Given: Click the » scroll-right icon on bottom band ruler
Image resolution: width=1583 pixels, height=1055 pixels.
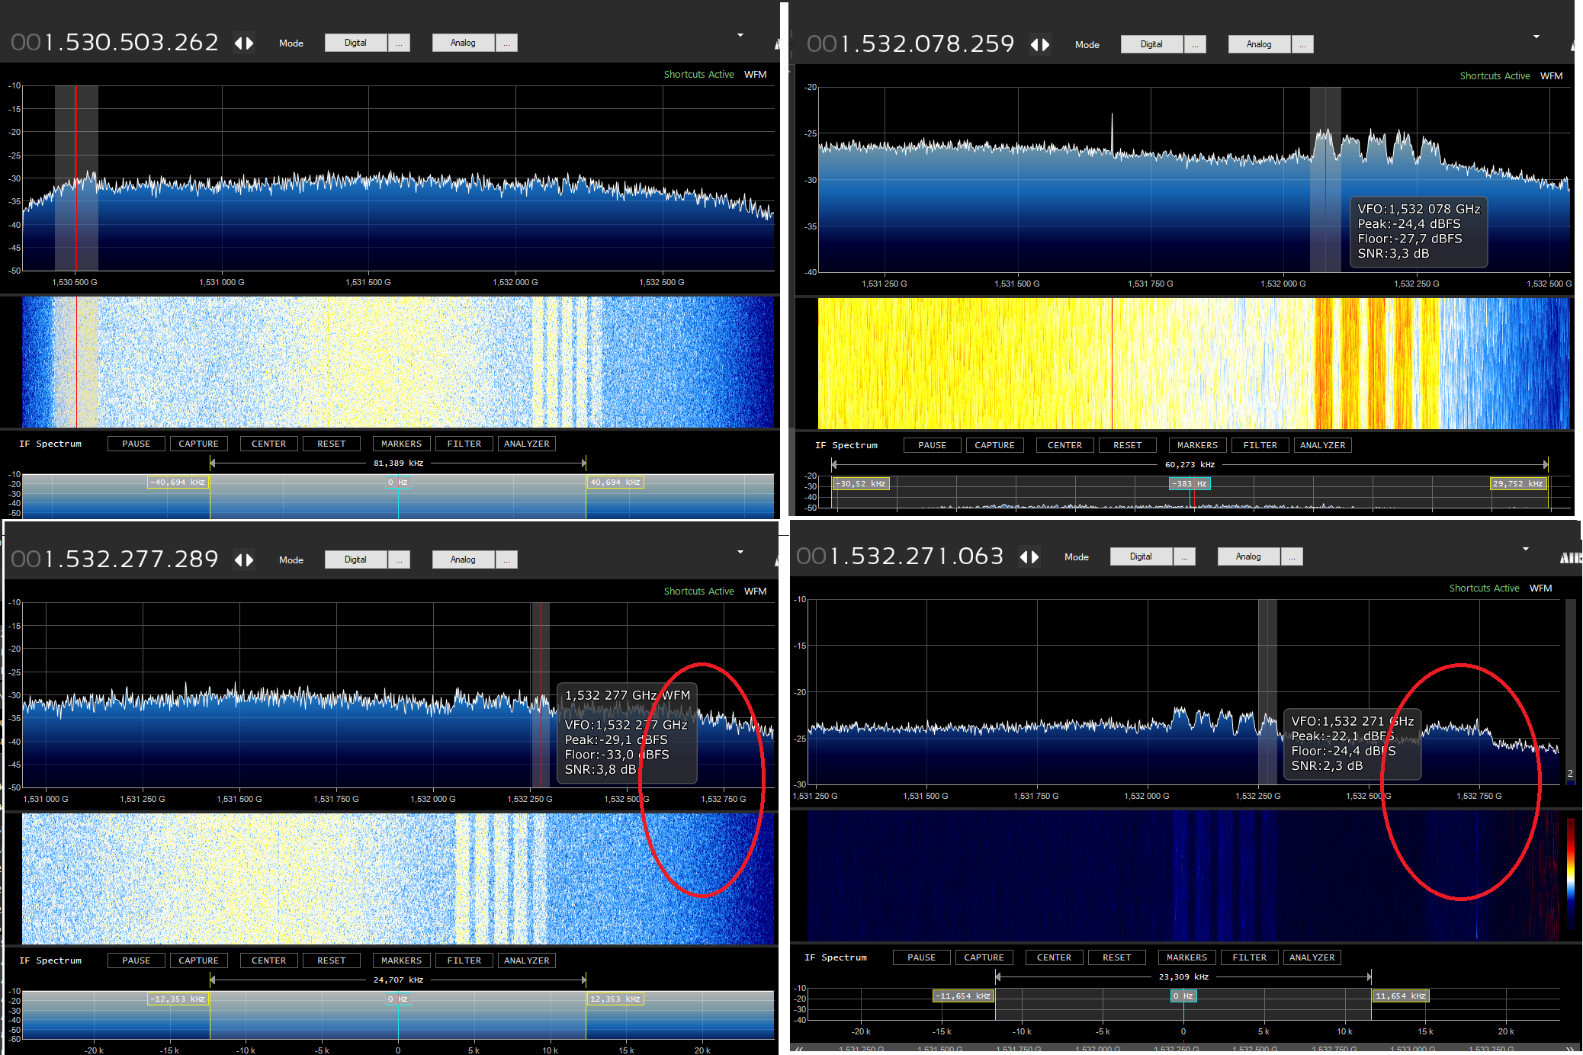Looking at the screenshot, I should point(1569,1049).
